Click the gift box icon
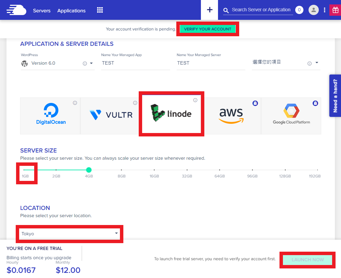Screen dimensions: 341x278 tap(335, 10)
